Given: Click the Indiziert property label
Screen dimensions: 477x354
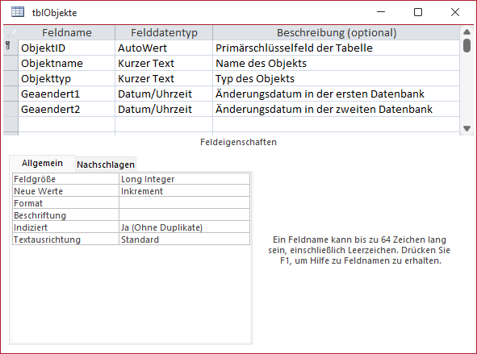Looking at the screenshot, I should (65, 227).
